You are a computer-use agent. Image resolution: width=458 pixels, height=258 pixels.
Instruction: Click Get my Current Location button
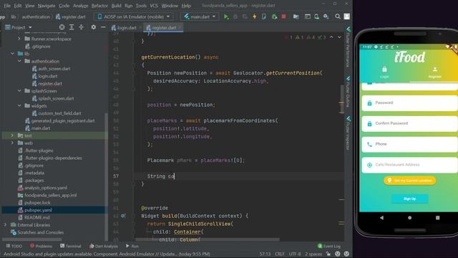pyautogui.click(x=409, y=181)
